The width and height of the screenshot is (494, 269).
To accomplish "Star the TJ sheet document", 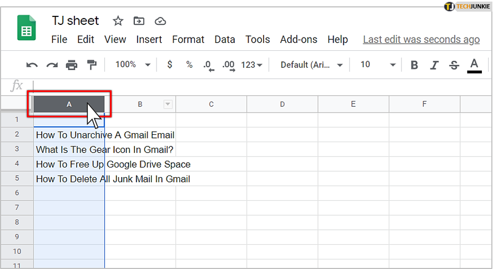I will click(x=118, y=21).
